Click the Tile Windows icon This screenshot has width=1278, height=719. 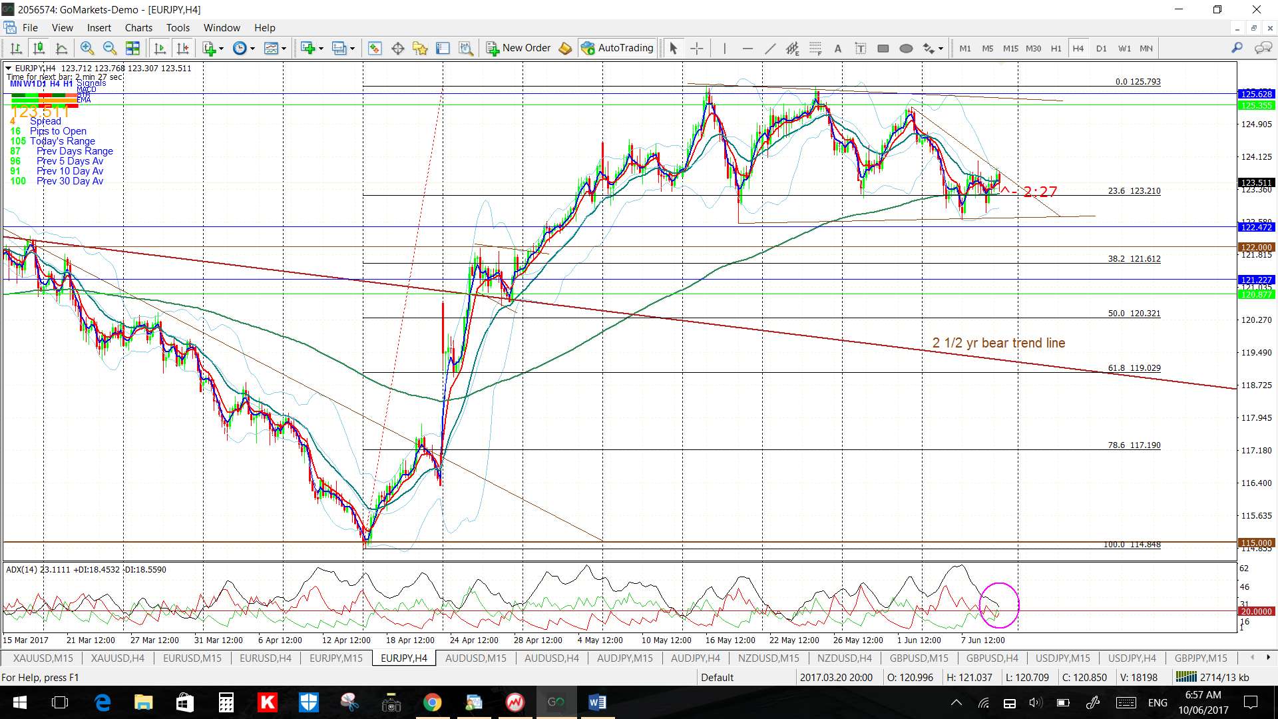pos(133,48)
